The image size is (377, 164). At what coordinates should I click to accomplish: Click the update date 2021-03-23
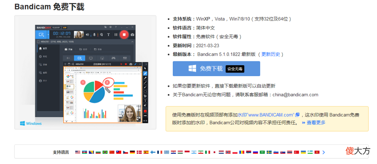click(x=207, y=45)
